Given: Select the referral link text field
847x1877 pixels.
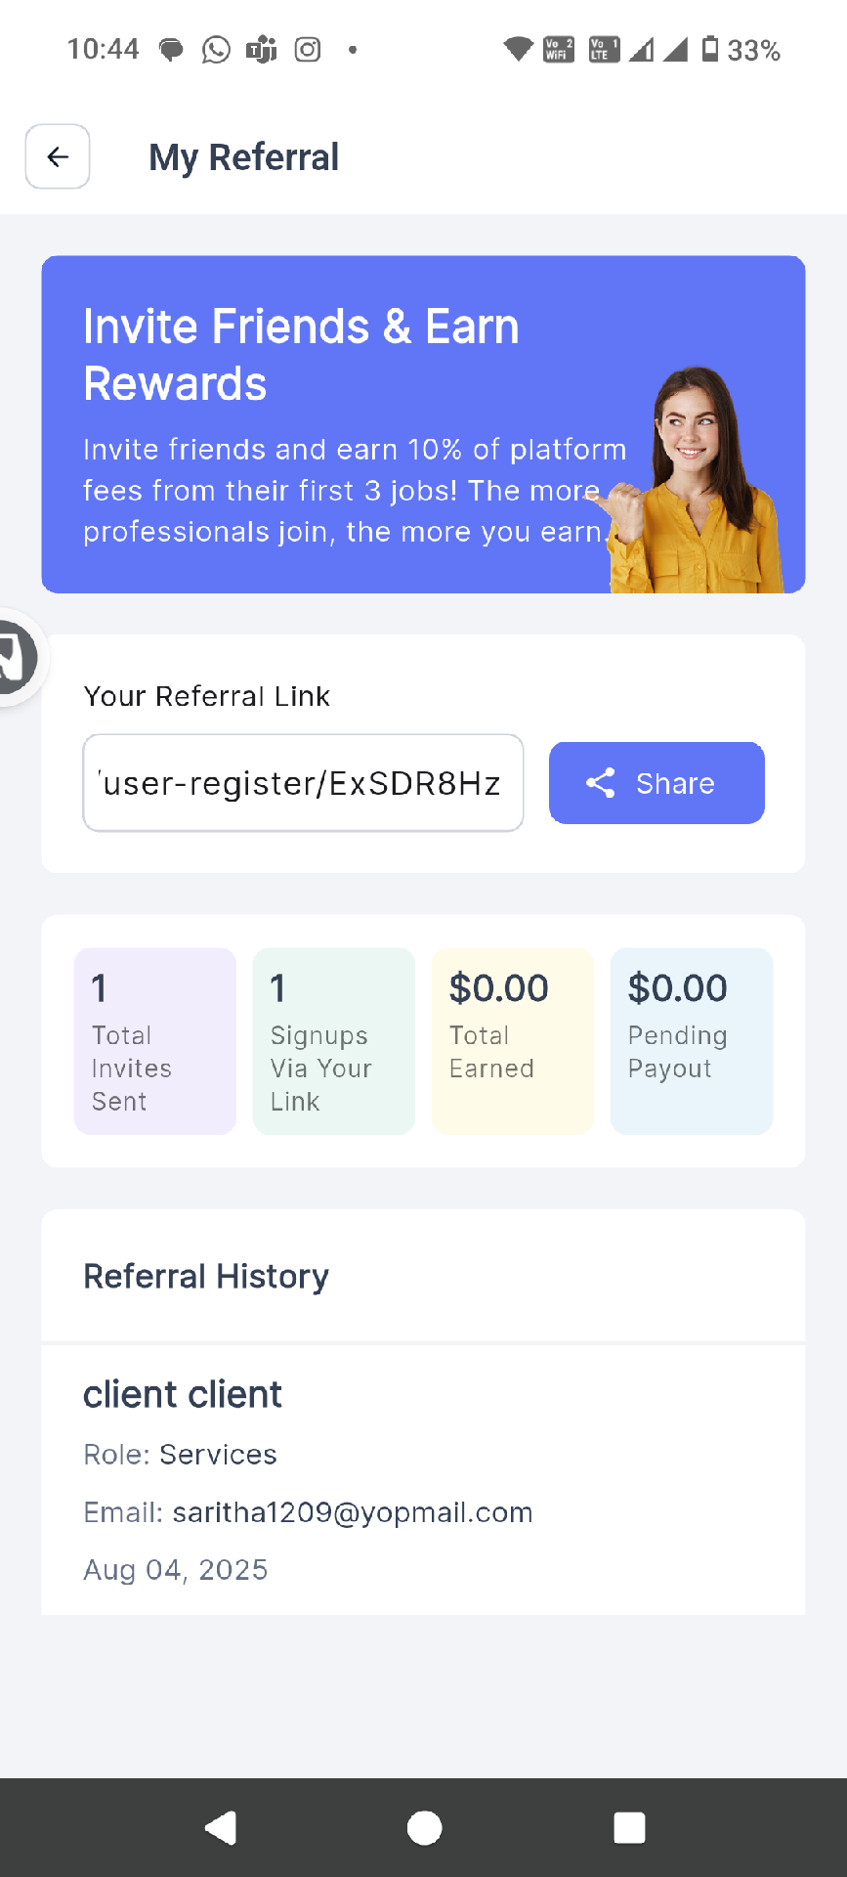Looking at the screenshot, I should click(303, 783).
